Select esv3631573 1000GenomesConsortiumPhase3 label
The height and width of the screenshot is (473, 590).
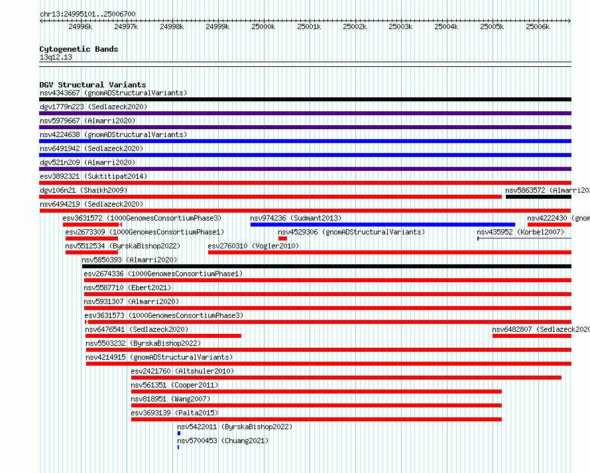164,315
